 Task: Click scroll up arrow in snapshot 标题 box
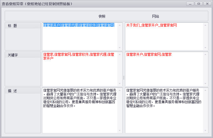point(120,25)
